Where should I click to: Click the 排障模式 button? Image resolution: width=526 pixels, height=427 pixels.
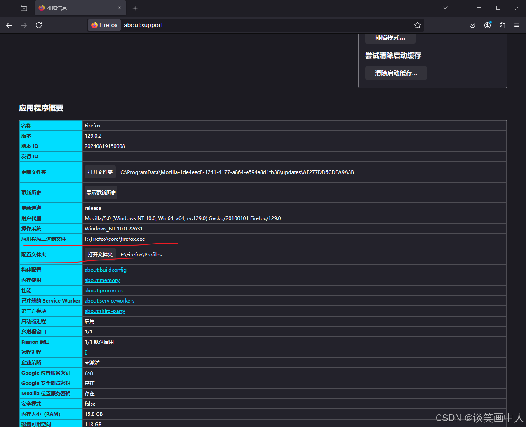390,38
